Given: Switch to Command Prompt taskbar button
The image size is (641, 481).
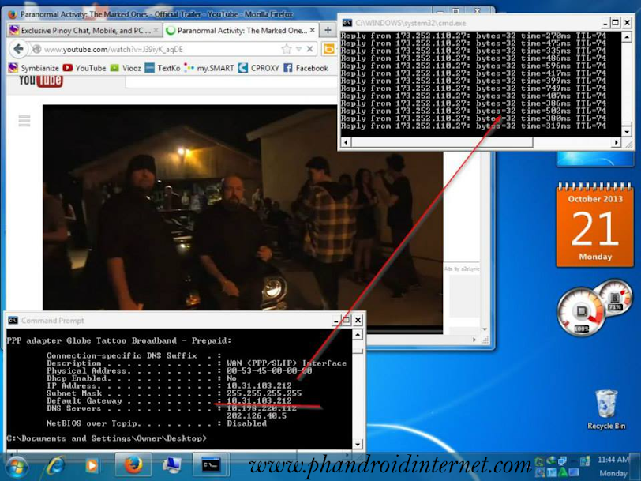Looking at the screenshot, I should coord(211,465).
